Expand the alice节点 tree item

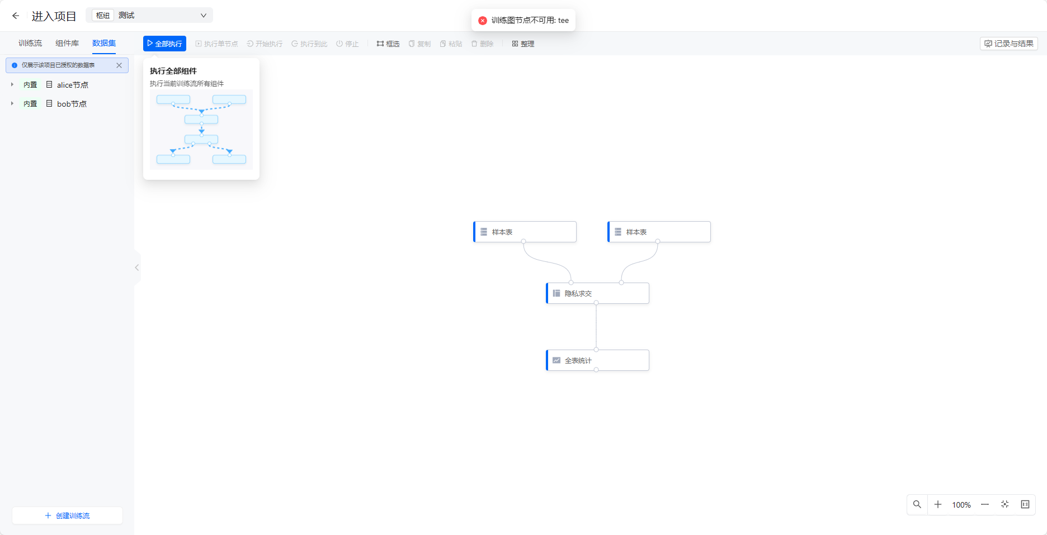point(12,84)
